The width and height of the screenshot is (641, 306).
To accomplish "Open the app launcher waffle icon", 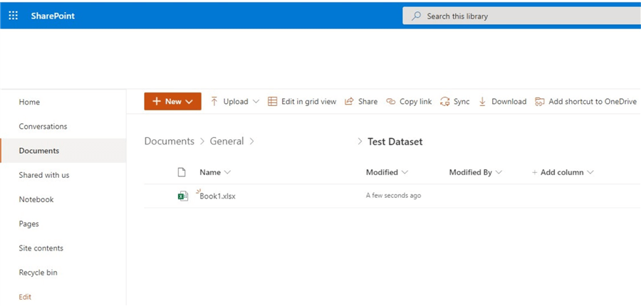I will [14, 16].
